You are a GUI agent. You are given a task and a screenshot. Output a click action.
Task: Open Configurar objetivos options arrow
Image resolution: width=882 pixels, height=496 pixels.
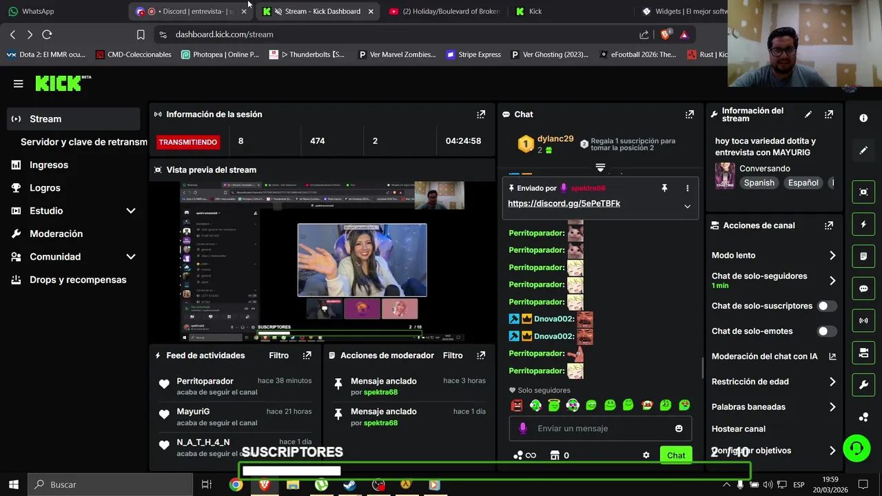point(832,451)
